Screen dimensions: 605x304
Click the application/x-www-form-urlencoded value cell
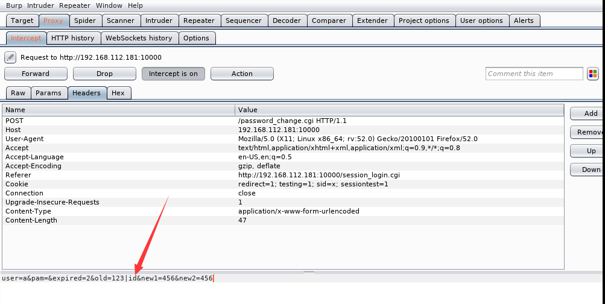pyautogui.click(x=399, y=211)
